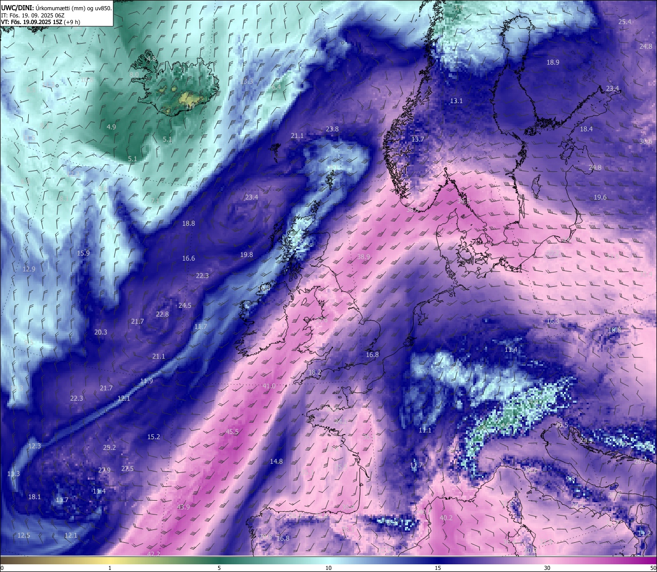The width and height of the screenshot is (657, 572).
Task: Click the 27.5 value label
Action: click(x=127, y=468)
